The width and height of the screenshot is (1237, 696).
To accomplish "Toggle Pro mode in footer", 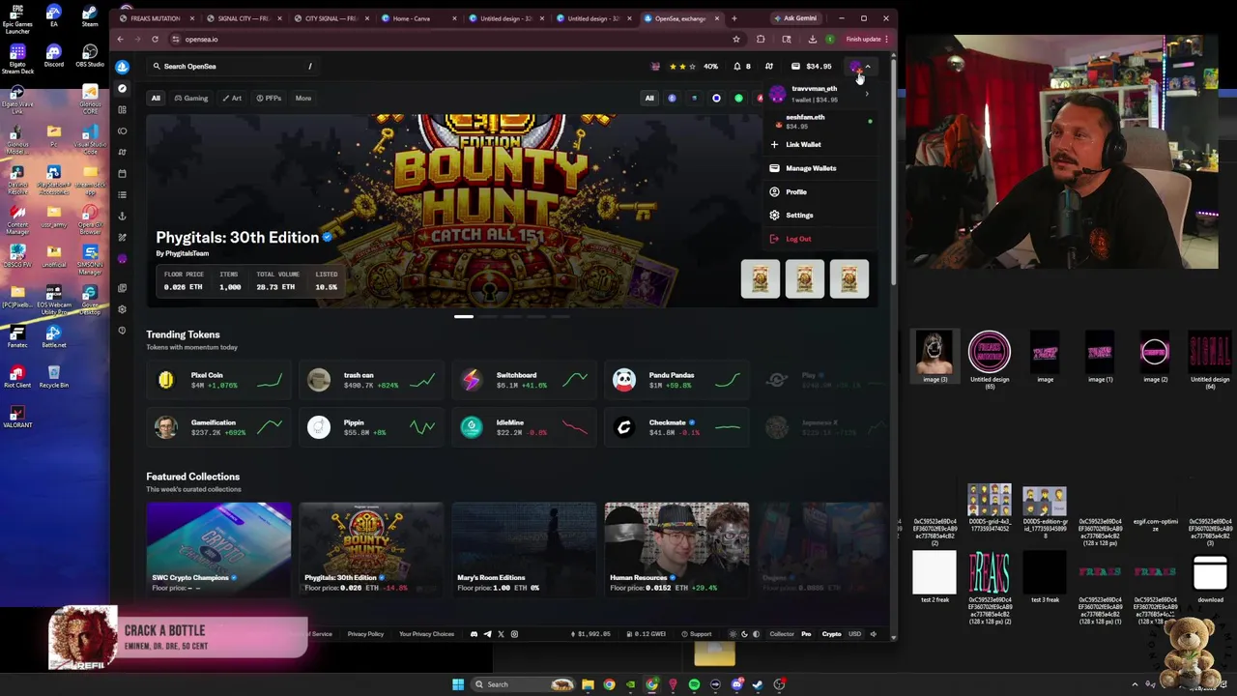I will 806,634.
